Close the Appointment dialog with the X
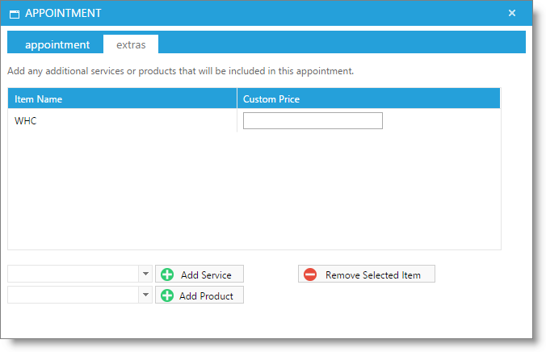Viewport: 546px width, 352px height. coord(511,13)
